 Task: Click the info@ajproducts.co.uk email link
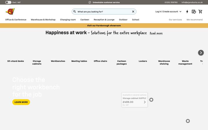tap(192, 2)
